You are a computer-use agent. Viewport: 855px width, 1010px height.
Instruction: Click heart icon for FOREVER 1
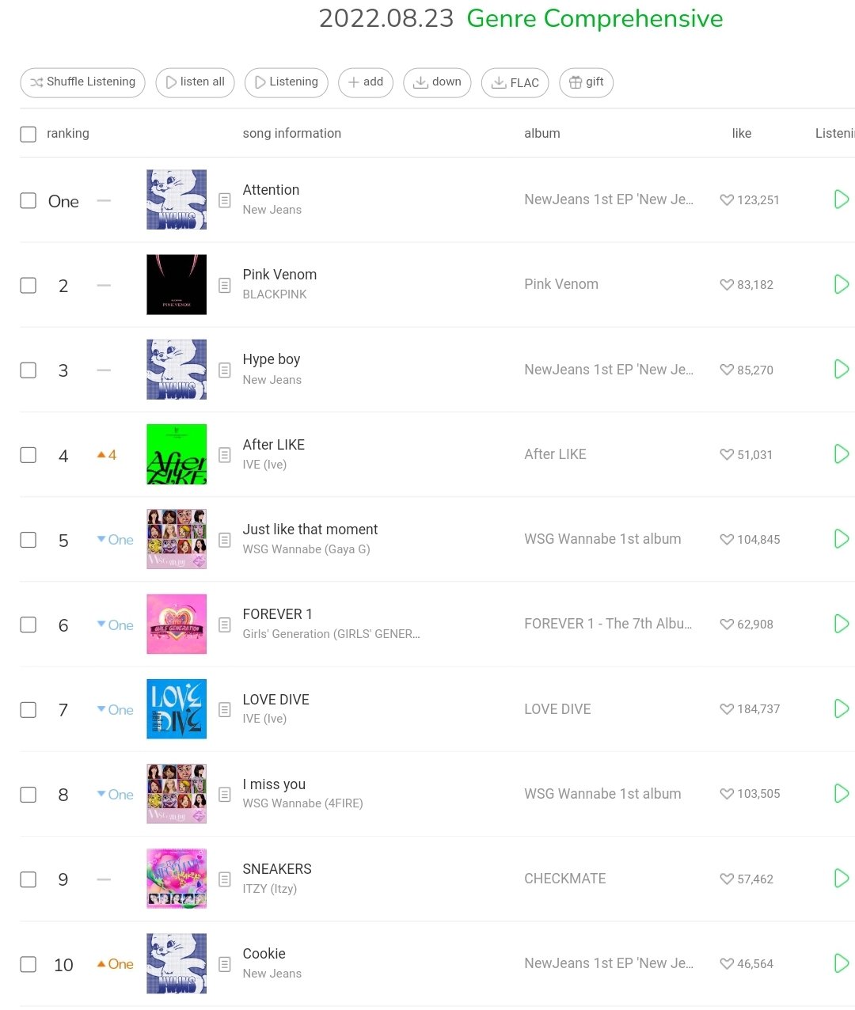[x=727, y=625]
